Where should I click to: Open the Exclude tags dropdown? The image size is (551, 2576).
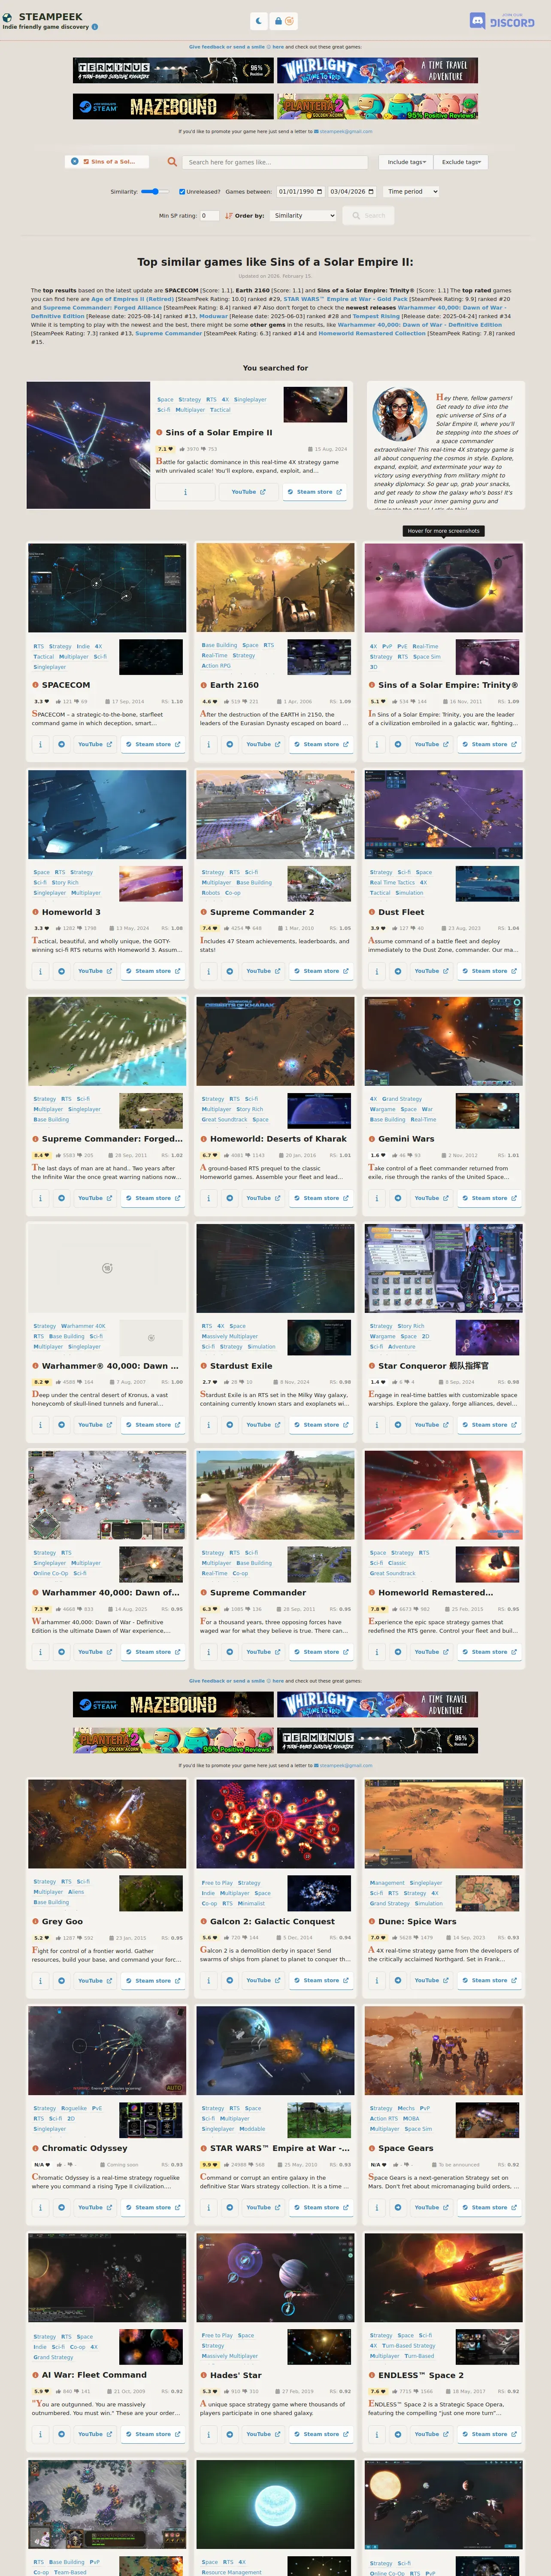[461, 162]
